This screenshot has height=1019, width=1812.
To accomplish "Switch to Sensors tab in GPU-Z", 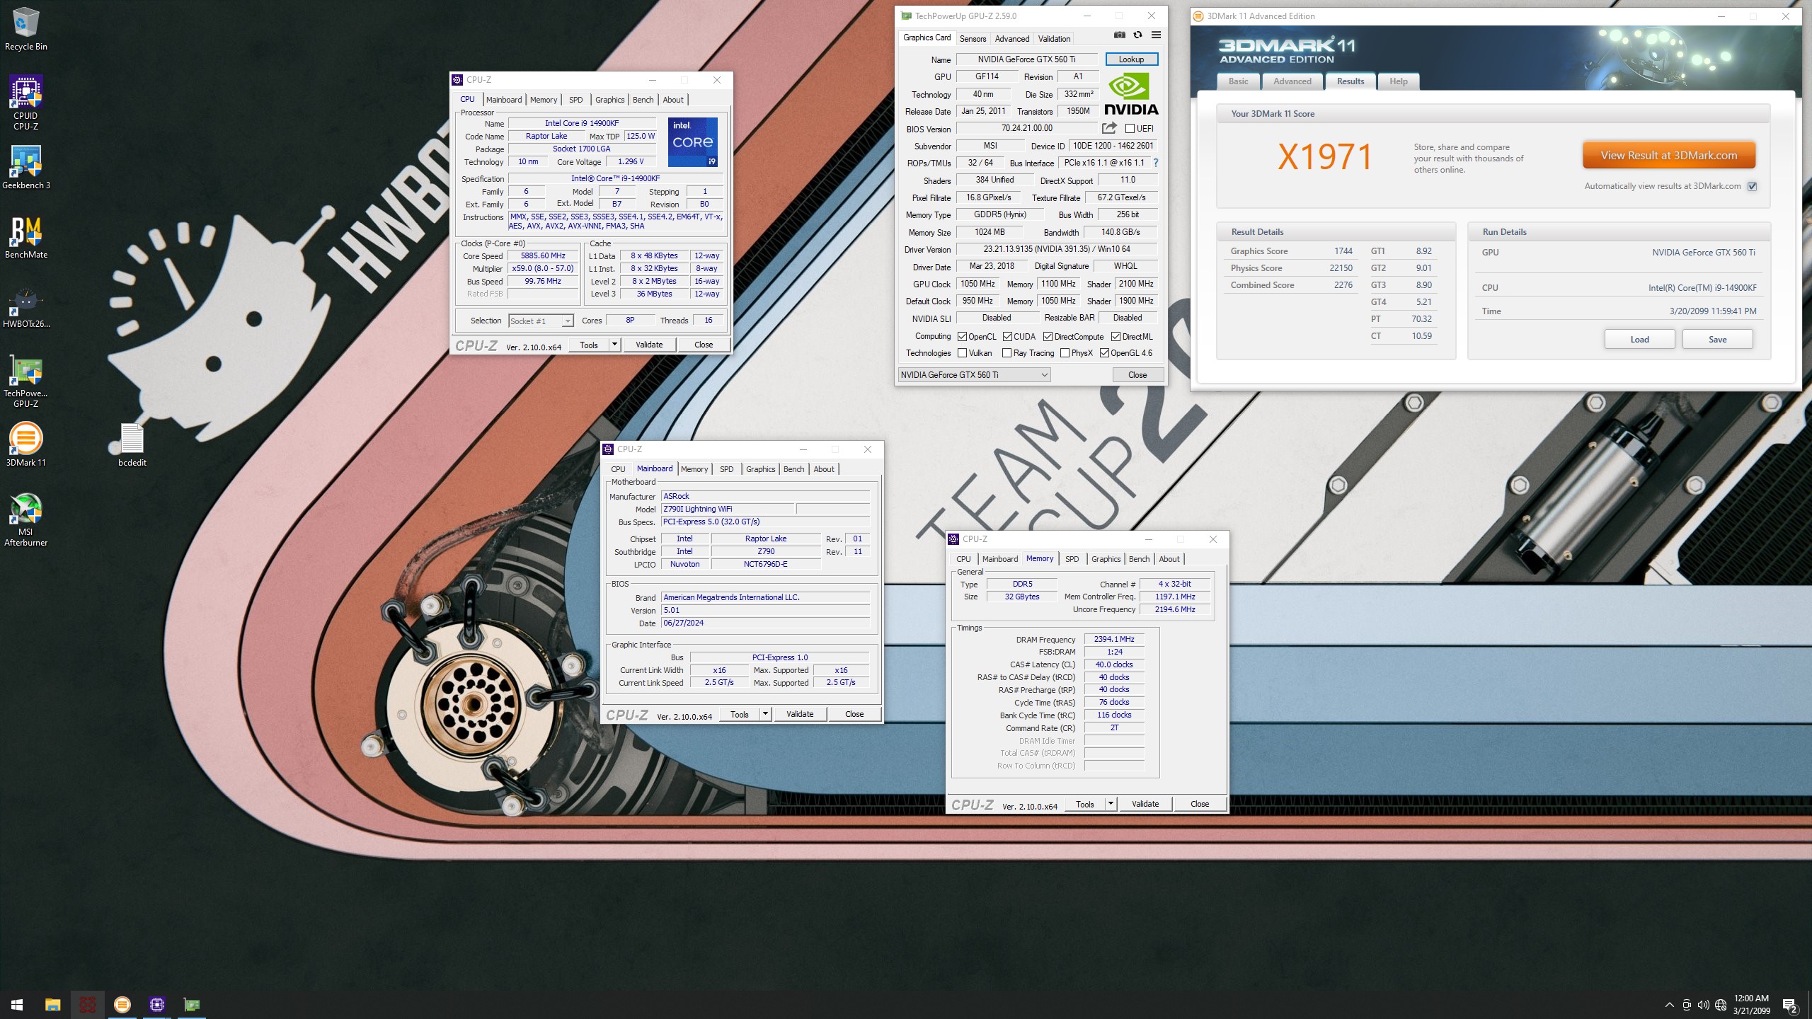I will pos(973,39).
